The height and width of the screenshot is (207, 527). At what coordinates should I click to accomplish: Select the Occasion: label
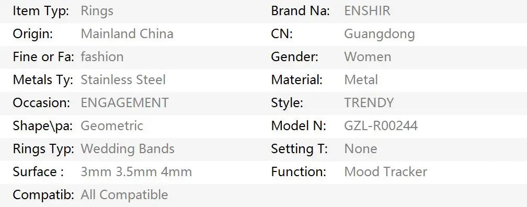click(x=41, y=103)
